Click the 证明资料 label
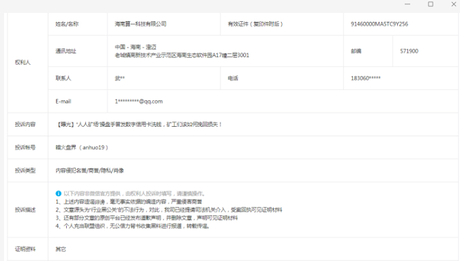 (x=25, y=249)
